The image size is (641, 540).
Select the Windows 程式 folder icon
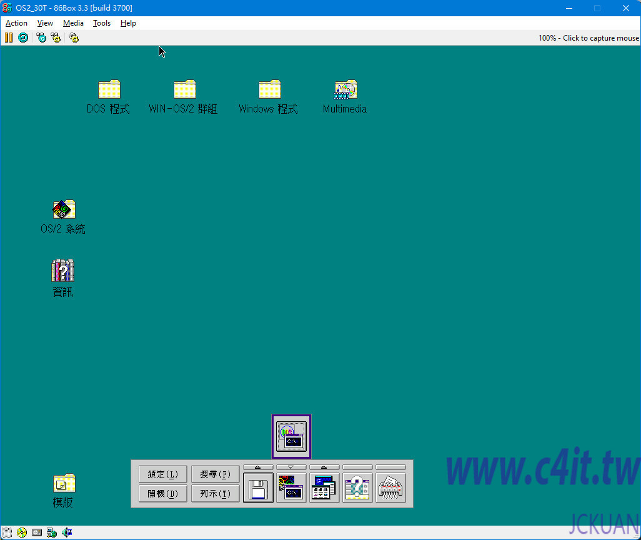coord(270,89)
